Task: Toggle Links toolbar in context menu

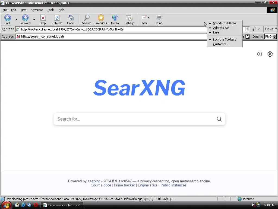Action: (x=225, y=32)
